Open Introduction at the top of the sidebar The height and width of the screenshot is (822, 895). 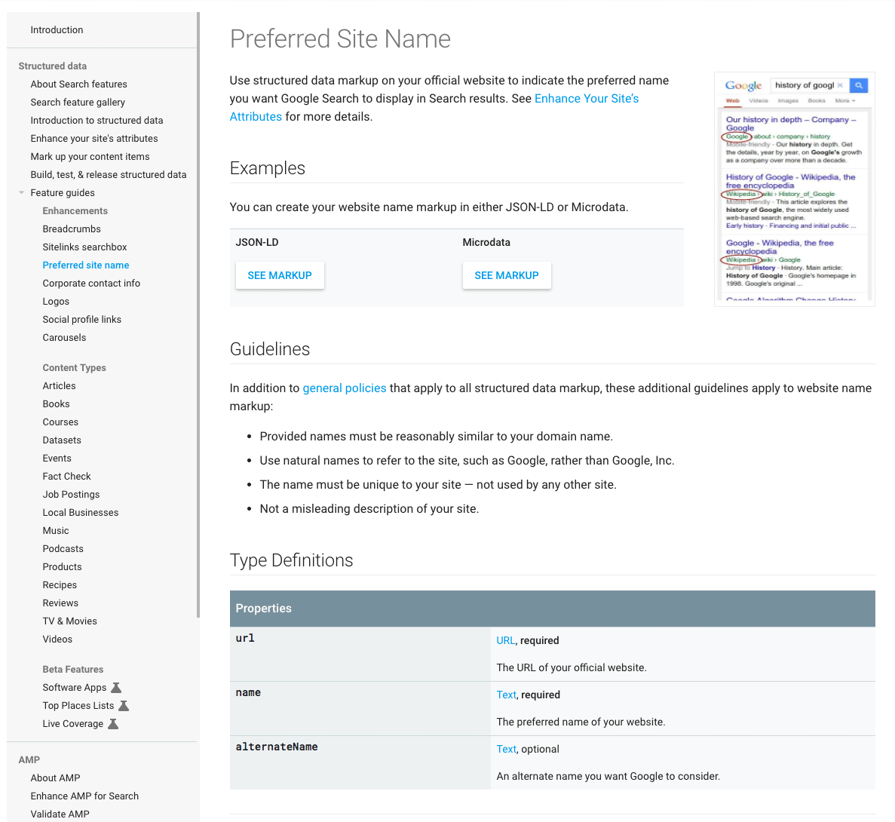click(x=57, y=29)
